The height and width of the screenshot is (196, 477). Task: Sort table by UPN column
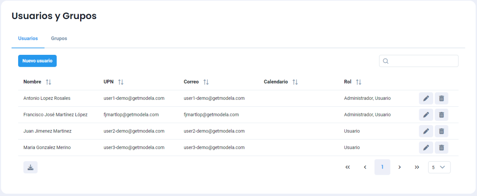point(121,82)
